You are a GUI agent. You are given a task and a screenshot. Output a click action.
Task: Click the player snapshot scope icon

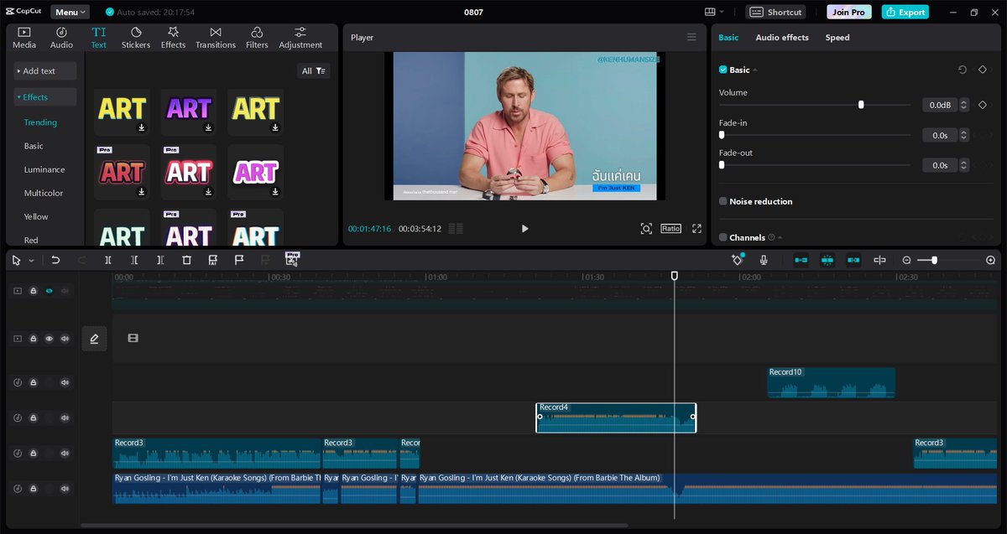646,228
